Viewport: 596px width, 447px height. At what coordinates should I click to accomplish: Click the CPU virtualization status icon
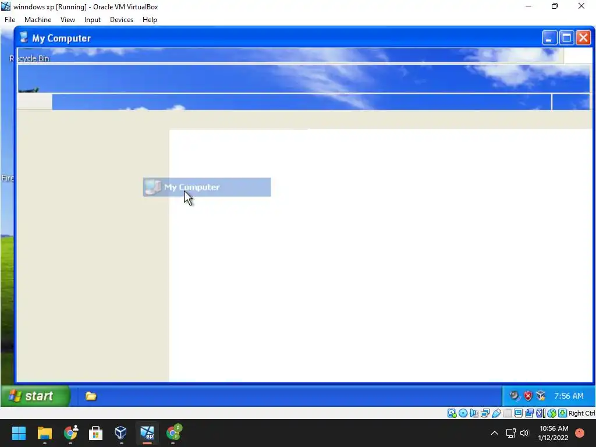(x=540, y=413)
